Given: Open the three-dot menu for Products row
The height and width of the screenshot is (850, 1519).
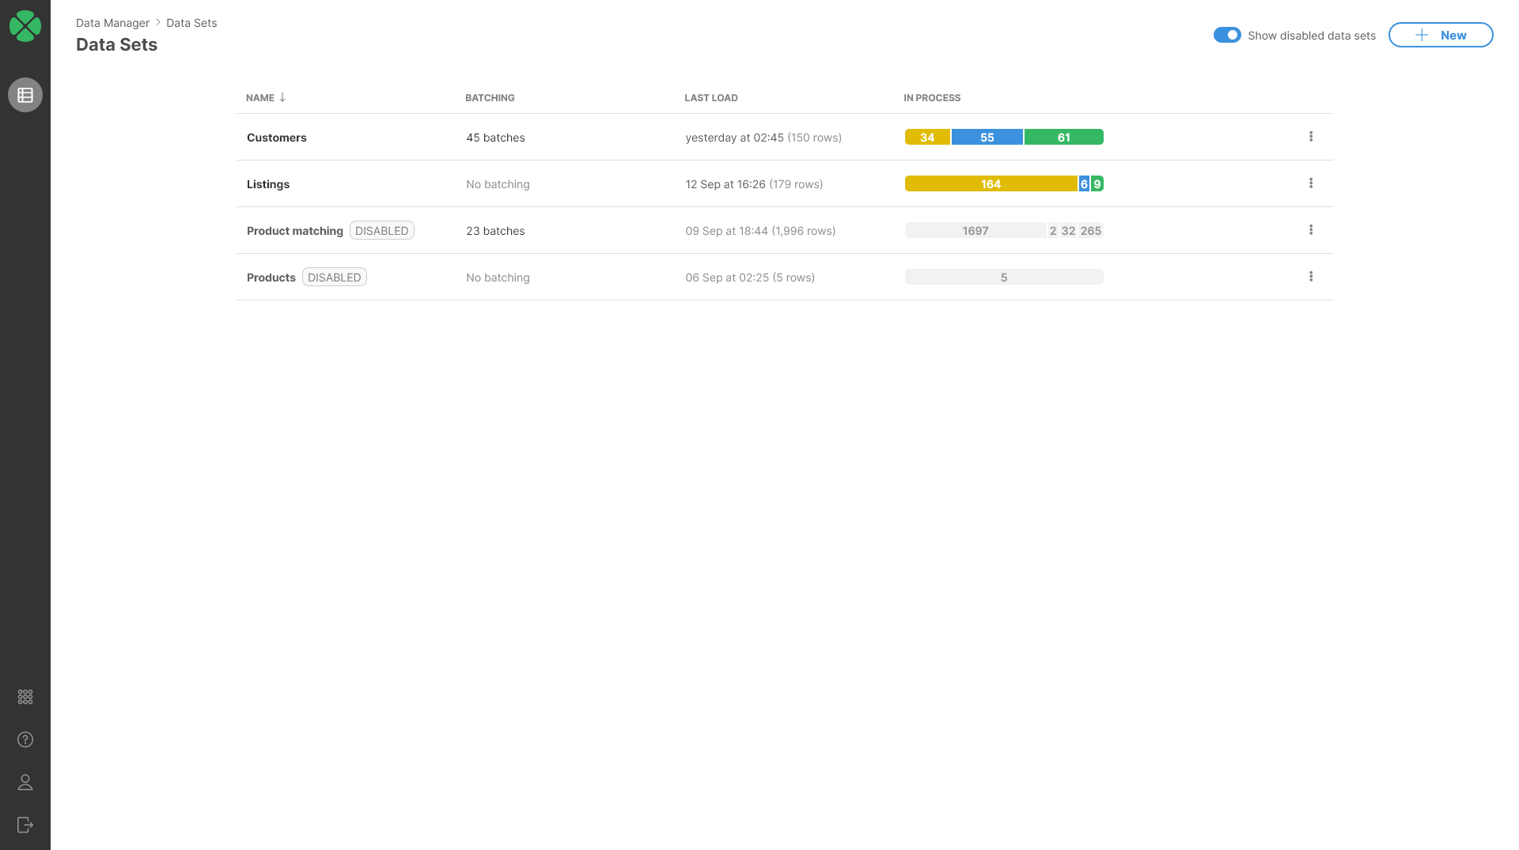Looking at the screenshot, I should pos(1311,276).
